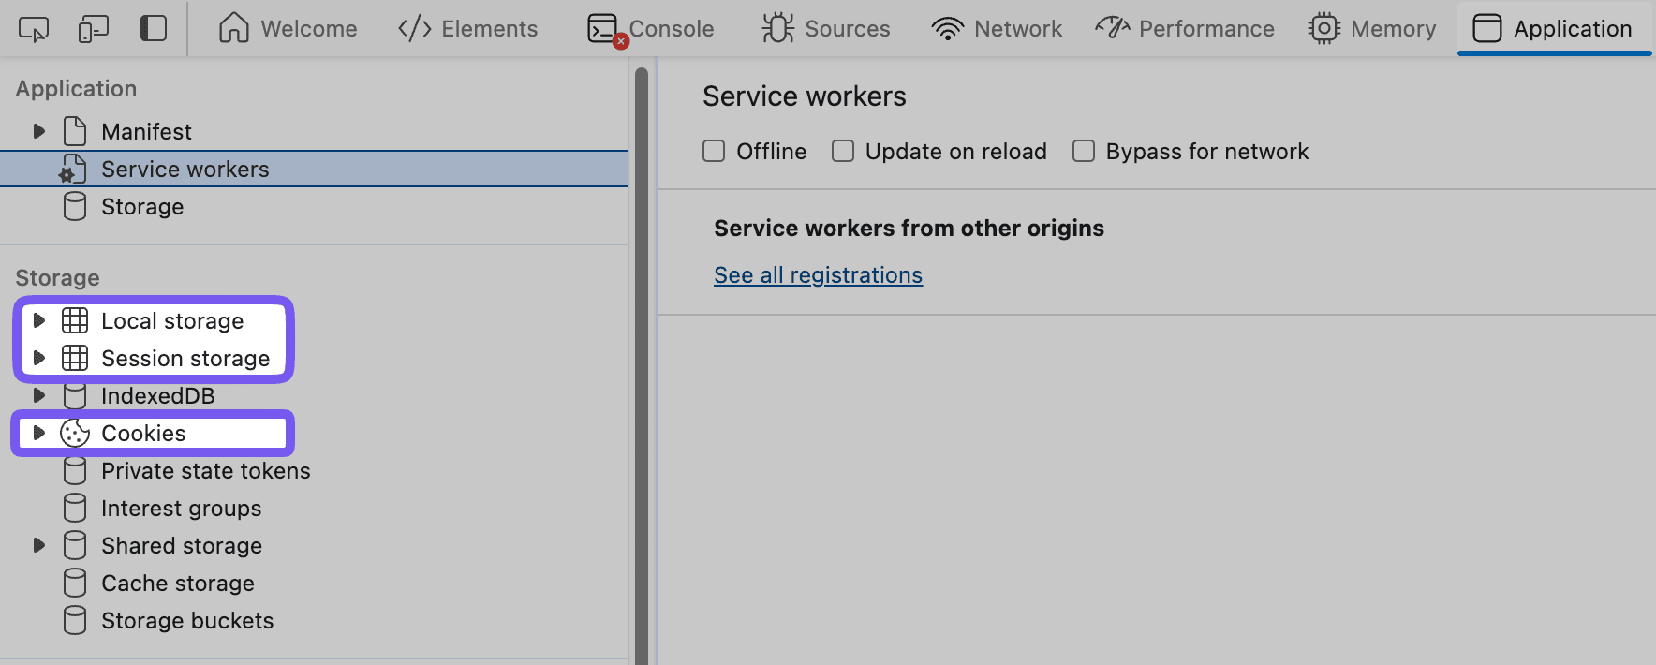Open the Console tab

[x=651, y=29]
